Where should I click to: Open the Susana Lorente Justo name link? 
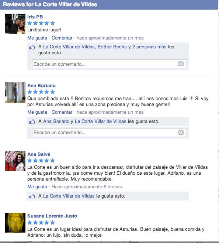(x=52, y=216)
